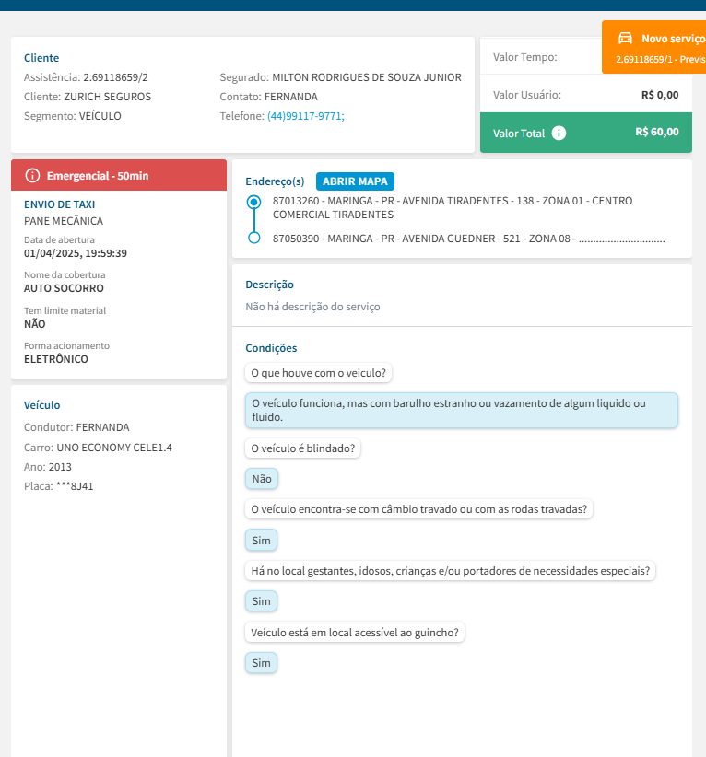Select the 'O que houve com o veículo?' question
This screenshot has width=706, height=757.
tap(320, 373)
